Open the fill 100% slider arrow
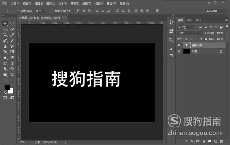The width and height of the screenshot is (230, 145). (x=227, y=39)
